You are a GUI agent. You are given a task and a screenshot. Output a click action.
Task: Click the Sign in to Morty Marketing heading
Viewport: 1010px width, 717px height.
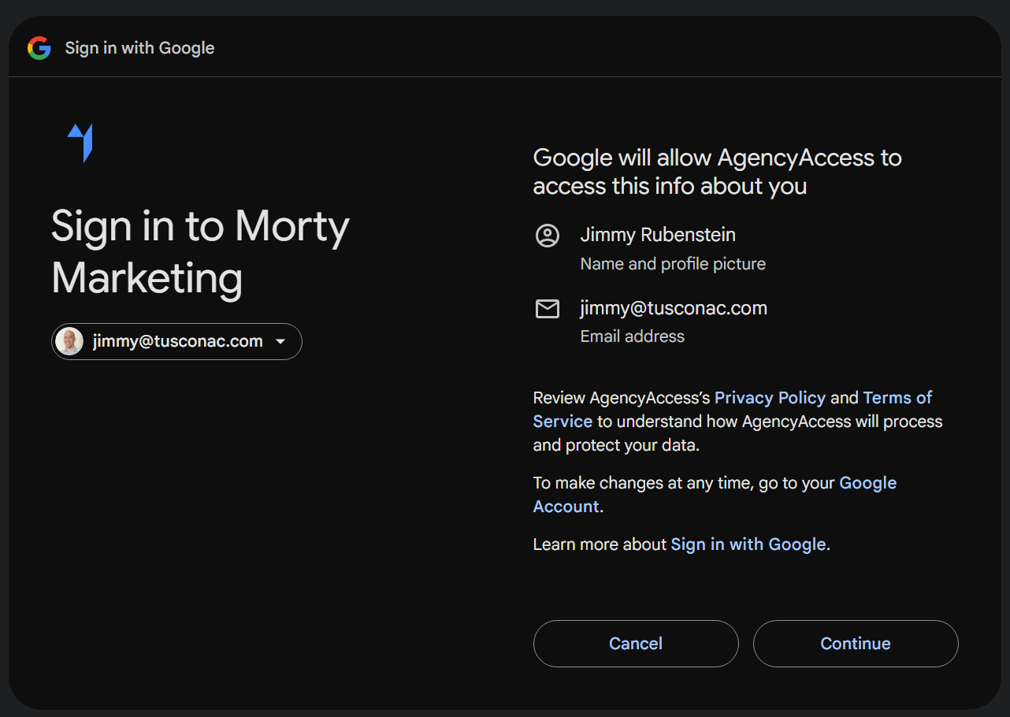point(199,252)
